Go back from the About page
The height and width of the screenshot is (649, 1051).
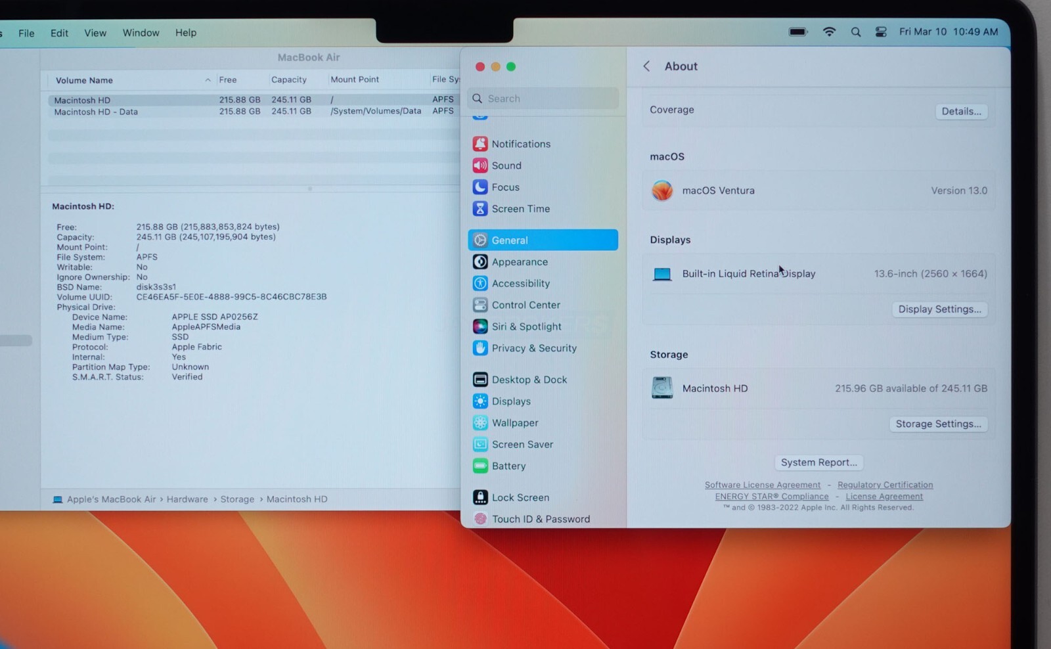point(646,66)
